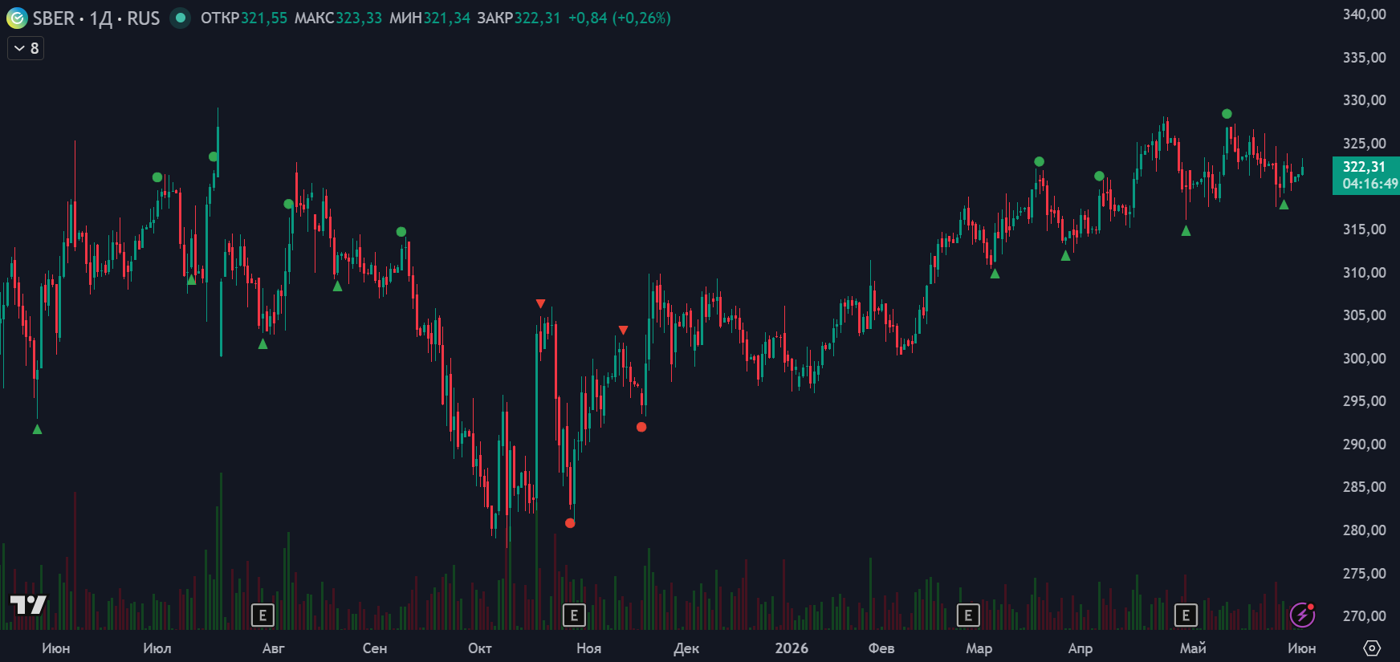The image size is (1400, 662).
Task: Open the earnings E marker near Мар
Action: (968, 615)
